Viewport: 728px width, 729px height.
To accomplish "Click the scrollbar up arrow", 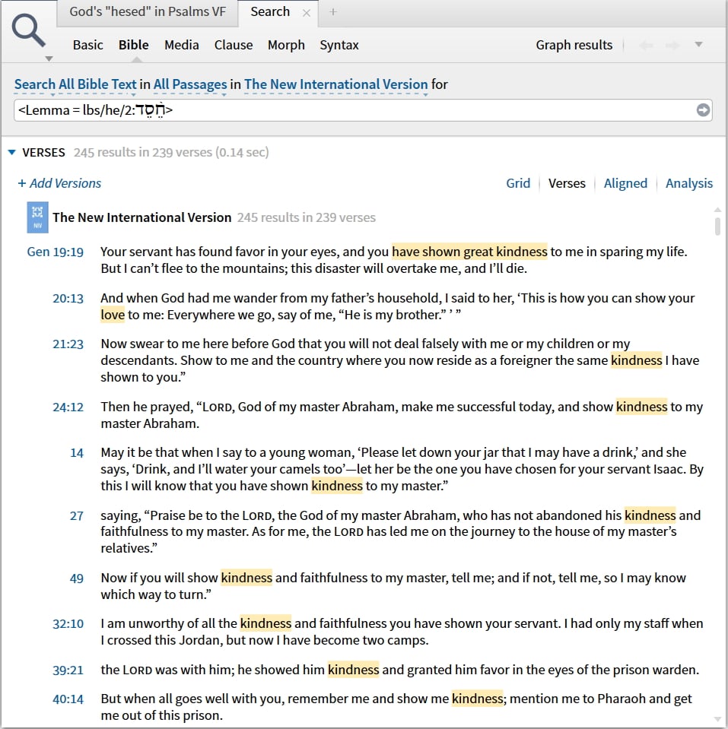I will coord(717,210).
